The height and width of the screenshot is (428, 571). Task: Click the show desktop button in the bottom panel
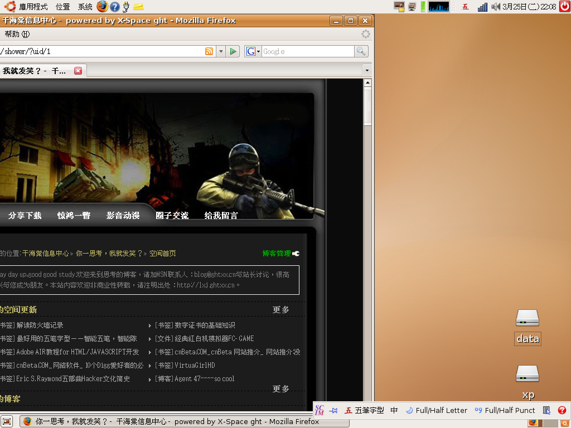coord(7,421)
